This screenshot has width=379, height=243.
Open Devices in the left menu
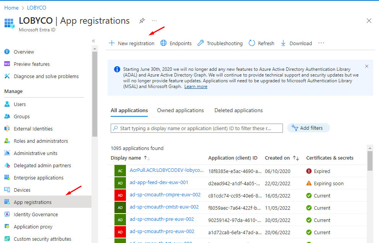[x=22, y=190]
